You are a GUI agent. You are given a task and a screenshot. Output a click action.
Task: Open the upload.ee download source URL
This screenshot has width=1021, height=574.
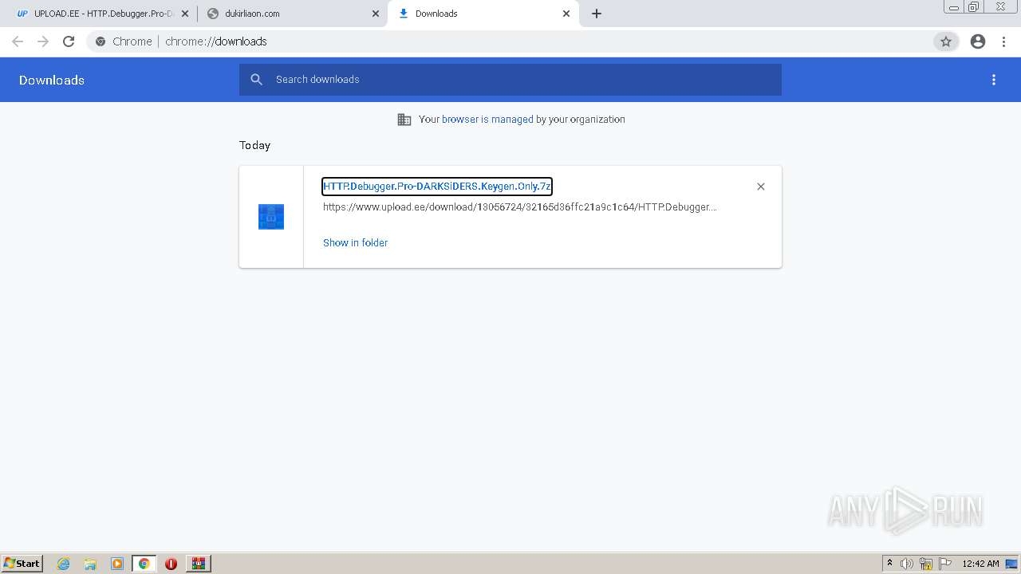[520, 207]
